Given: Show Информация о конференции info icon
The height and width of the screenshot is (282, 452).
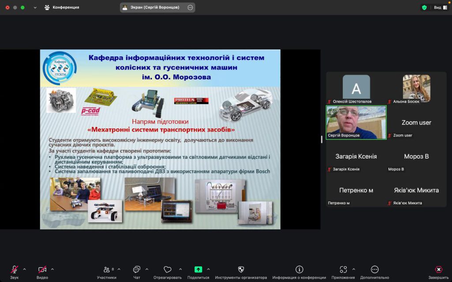Looking at the screenshot, I should pos(299,270).
